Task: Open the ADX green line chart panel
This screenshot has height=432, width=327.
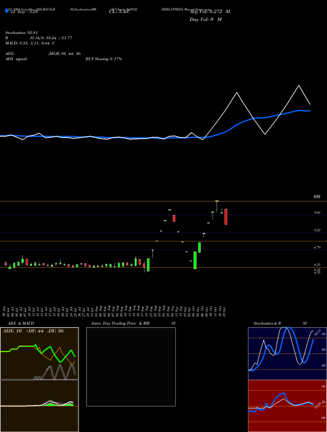Action: pos(39,353)
